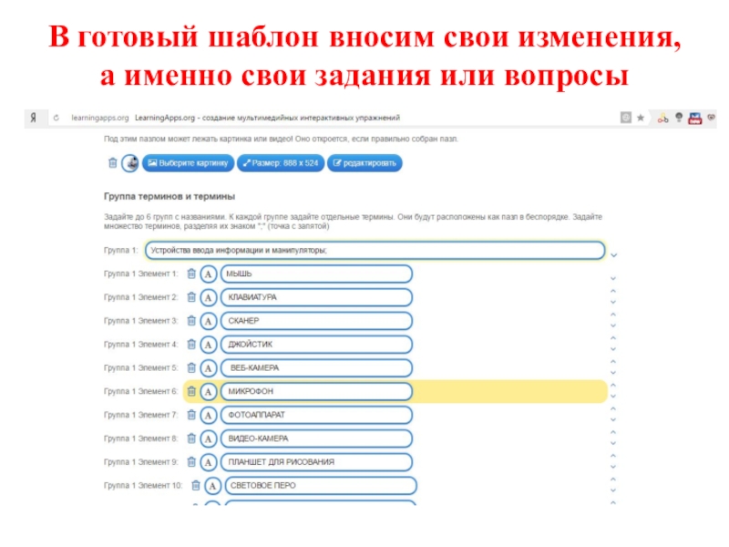Delete Элемент 5 ВЕБ-КАМЕРА with trash icon
Viewport: 729px width, 547px height.
191,367
